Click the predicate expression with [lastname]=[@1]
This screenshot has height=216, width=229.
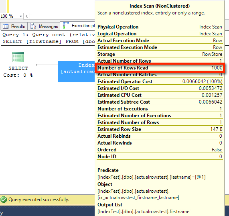pos(152,177)
